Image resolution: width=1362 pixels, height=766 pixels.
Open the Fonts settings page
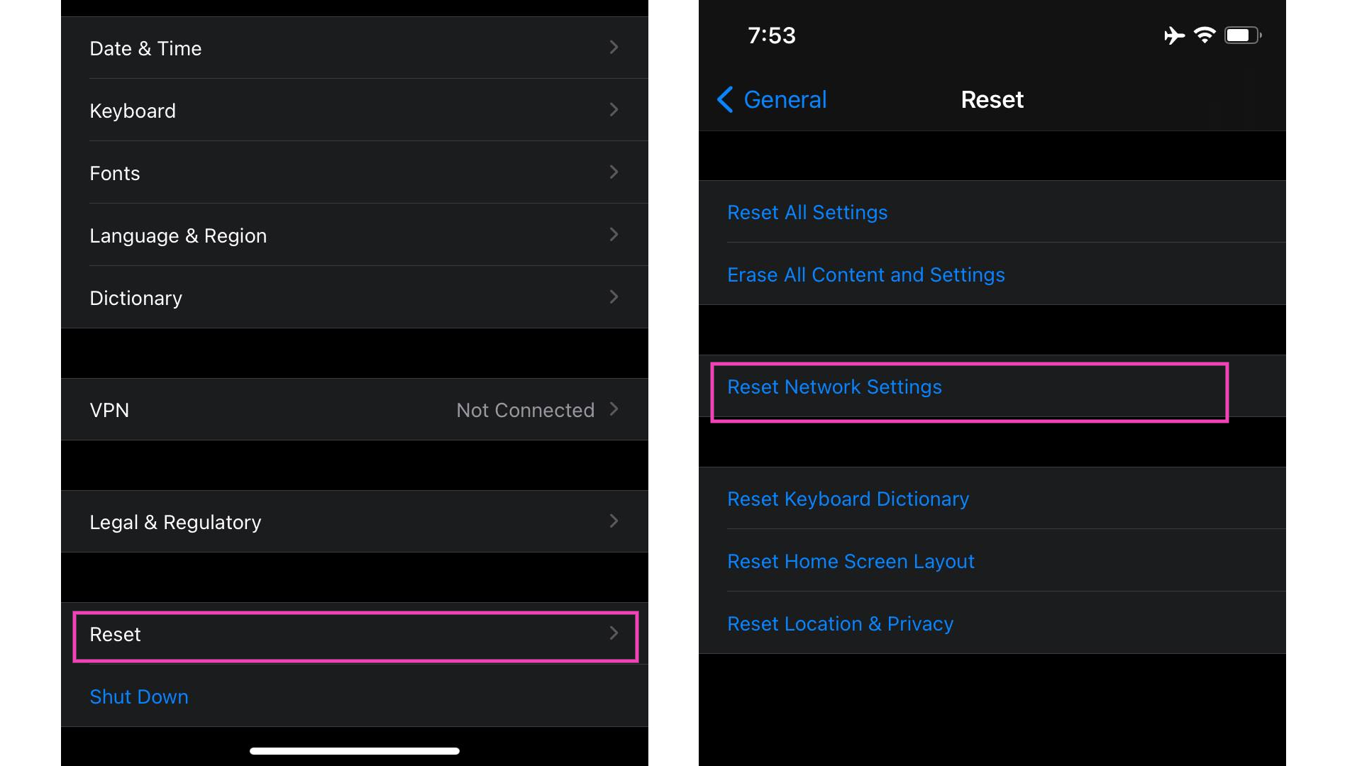(358, 173)
